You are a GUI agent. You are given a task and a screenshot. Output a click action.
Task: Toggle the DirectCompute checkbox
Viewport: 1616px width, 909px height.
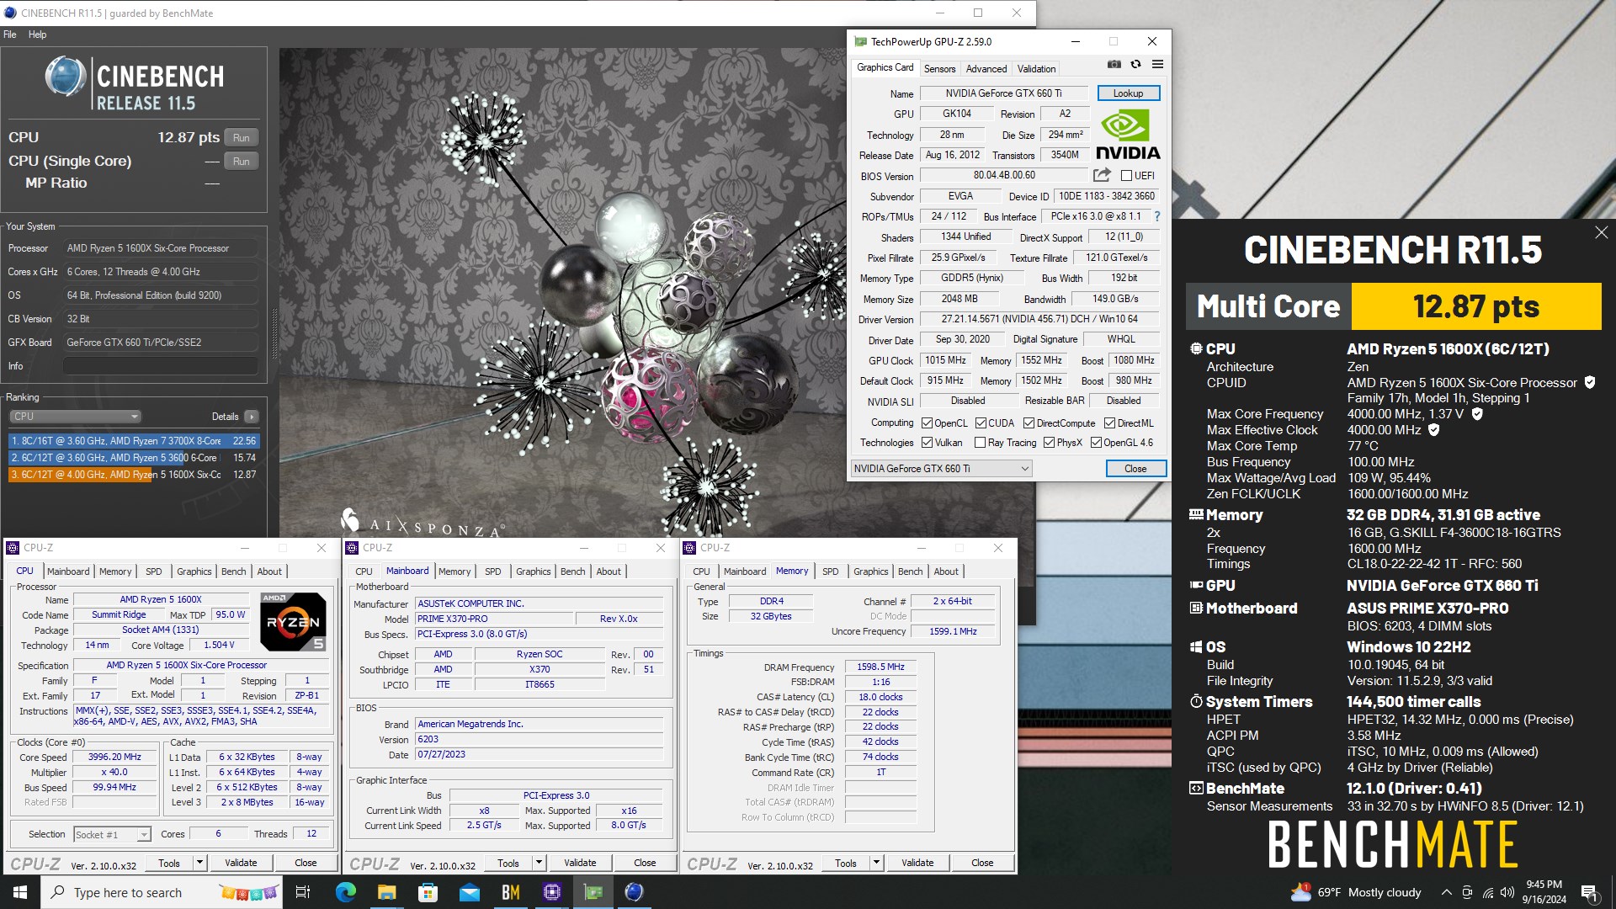coord(1029,423)
